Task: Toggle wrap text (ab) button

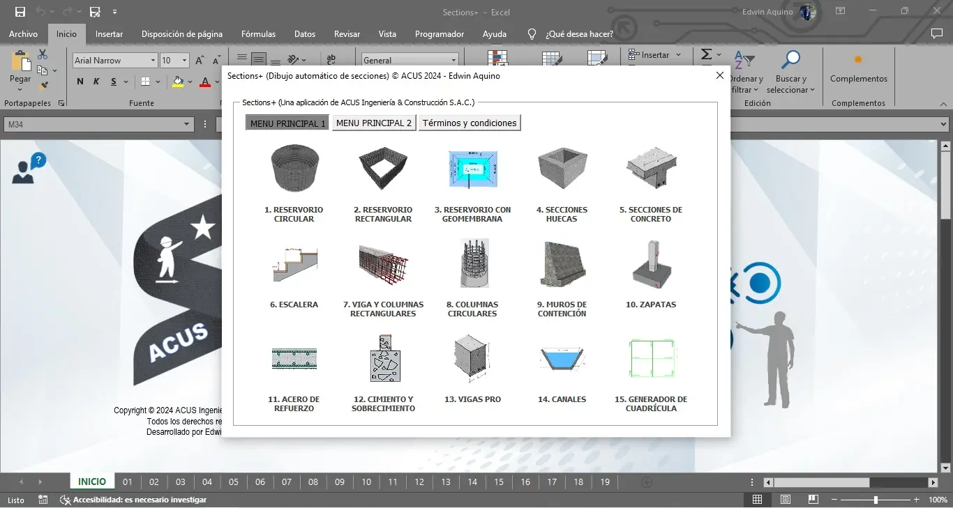Action: click(x=331, y=59)
